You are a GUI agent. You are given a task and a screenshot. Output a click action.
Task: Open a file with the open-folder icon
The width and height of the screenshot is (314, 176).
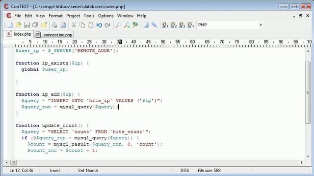[18, 25]
